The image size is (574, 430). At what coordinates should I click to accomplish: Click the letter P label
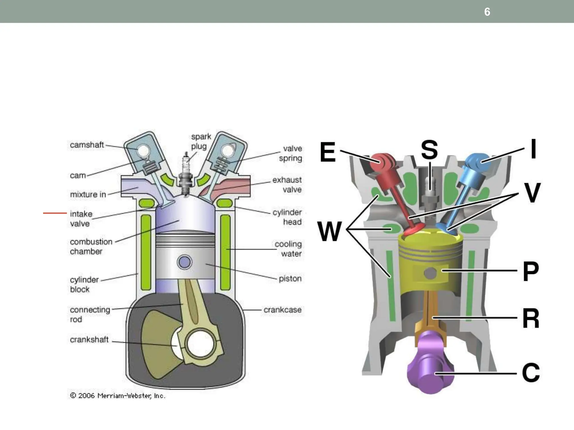coord(531,271)
